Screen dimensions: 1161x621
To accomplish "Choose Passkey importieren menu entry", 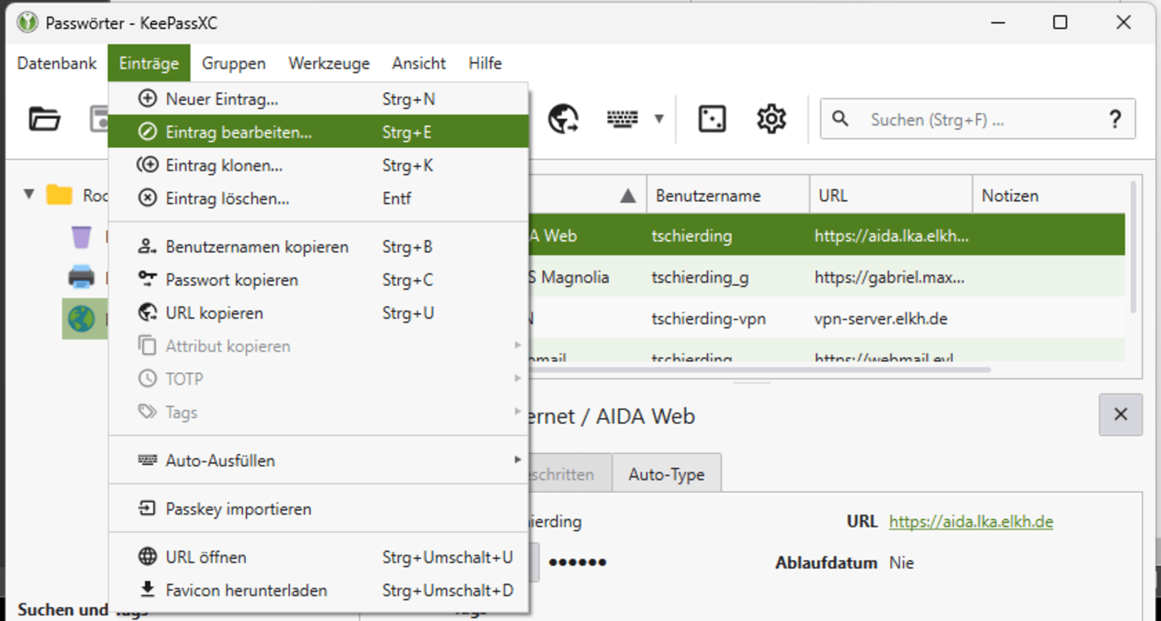I will [x=318, y=509].
